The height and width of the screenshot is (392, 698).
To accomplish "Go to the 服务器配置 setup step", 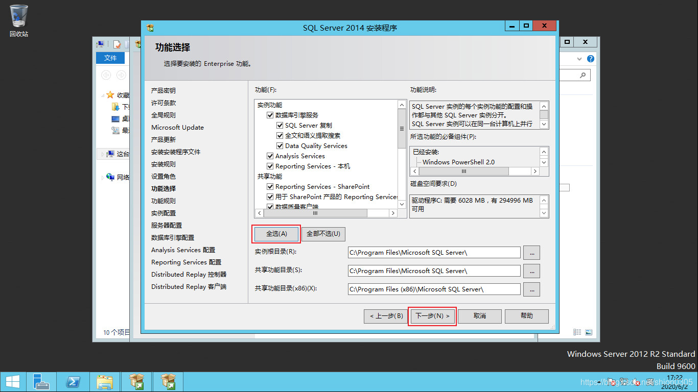I will 167,226.
